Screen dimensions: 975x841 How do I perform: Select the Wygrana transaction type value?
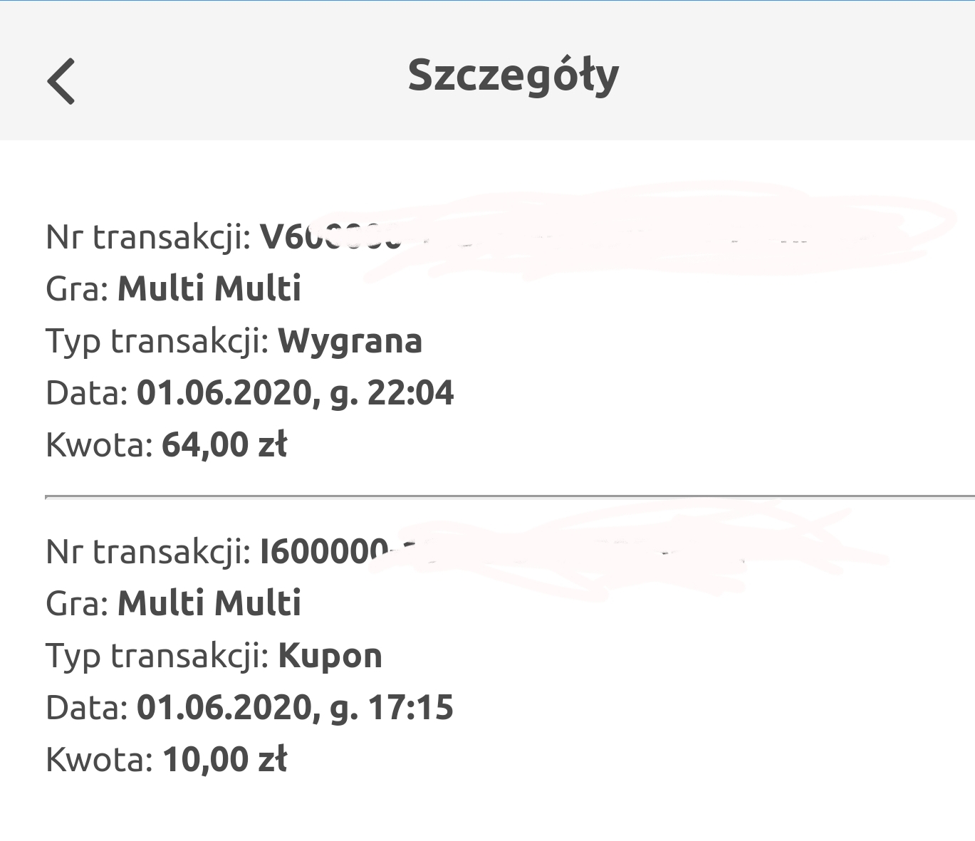coord(350,341)
